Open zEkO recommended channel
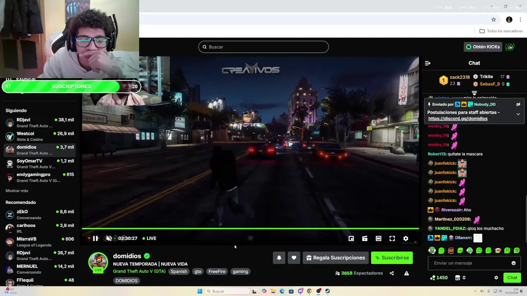The image size is (527, 296). coord(40,215)
